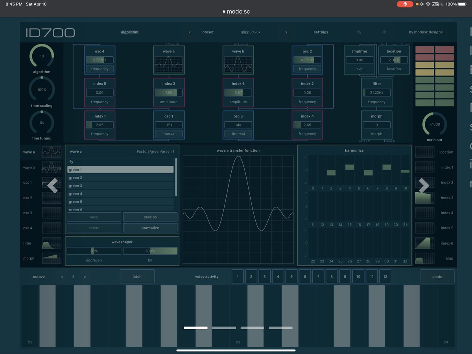Toggle voice activity 12
472x354 pixels.
(385, 276)
